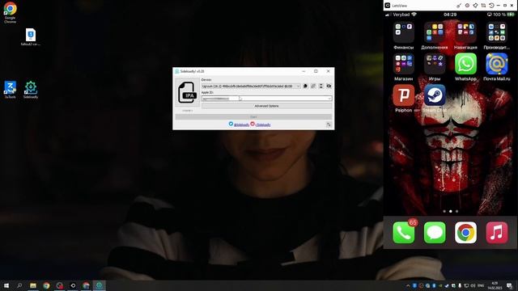Viewport: 518px width, 291px height.
Task: Open Google Chrome desktop shortcut
Action: coord(11,13)
